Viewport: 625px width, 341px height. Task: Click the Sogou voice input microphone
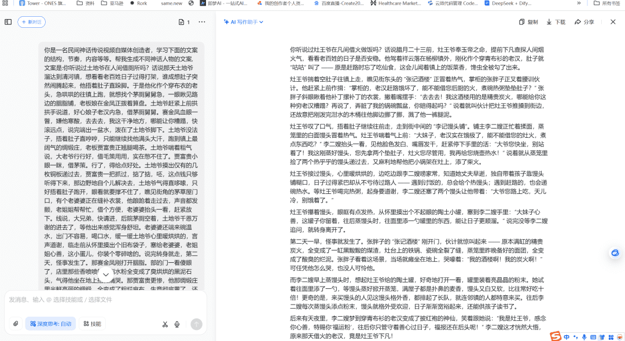[584, 337]
